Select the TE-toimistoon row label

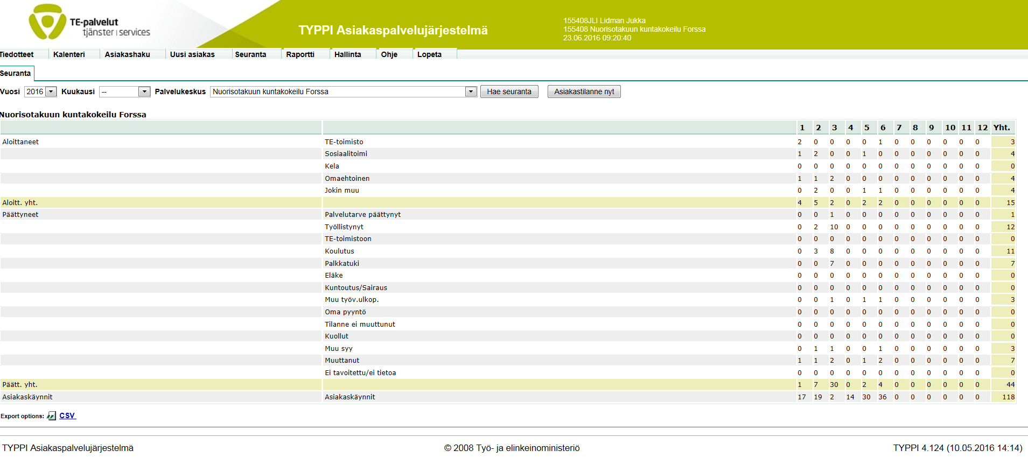[x=348, y=239]
